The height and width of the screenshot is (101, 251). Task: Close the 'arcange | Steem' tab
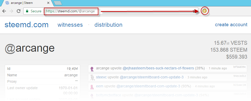pos(48,3)
